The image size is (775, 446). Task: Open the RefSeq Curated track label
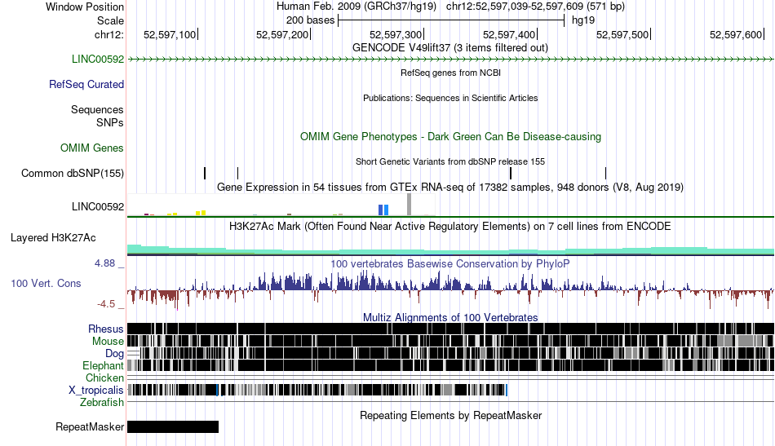(x=86, y=85)
